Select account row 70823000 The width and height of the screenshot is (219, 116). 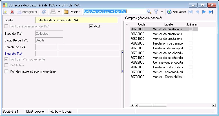[164, 67]
